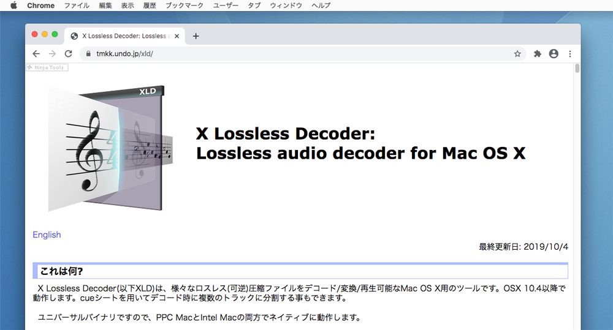Click the page title X Lossless Decoder heading
The image size is (613, 330).
(360, 143)
